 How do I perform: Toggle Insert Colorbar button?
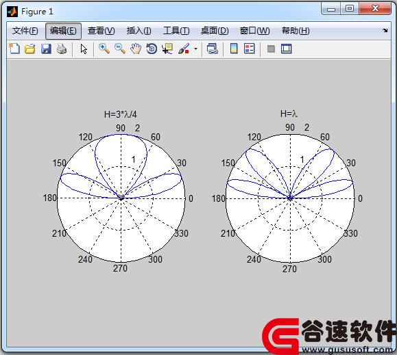tap(234, 49)
